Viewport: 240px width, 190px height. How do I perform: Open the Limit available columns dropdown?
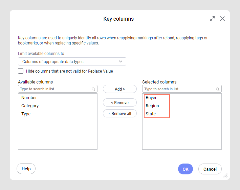click(72, 61)
